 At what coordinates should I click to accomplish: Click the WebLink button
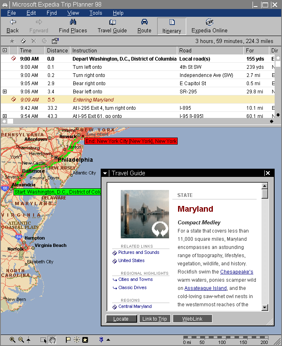(x=192, y=319)
